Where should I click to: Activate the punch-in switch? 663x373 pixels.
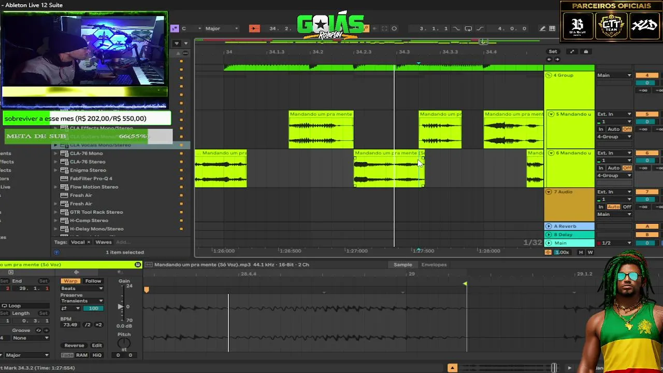click(456, 28)
